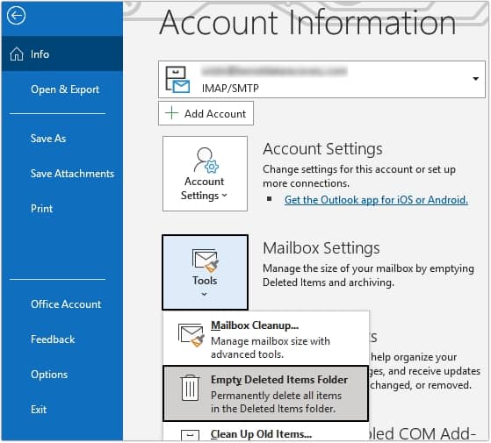Image resolution: width=491 pixels, height=443 pixels.
Task: Select Mailbox Cleanup... menu item
Action: [x=265, y=339]
